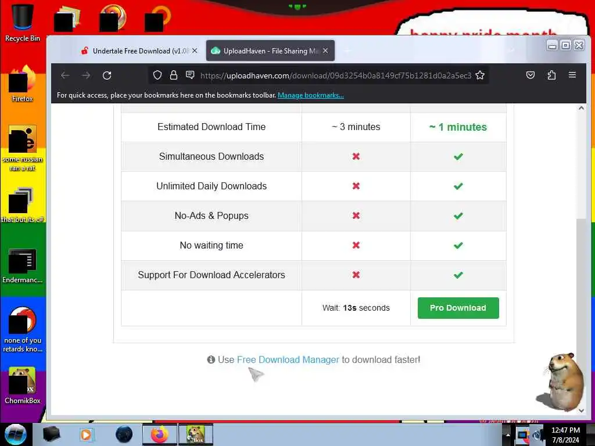Screen dimensions: 595x446
Task: Click the '~ 3 minutes' free download time
Action: [356, 127]
